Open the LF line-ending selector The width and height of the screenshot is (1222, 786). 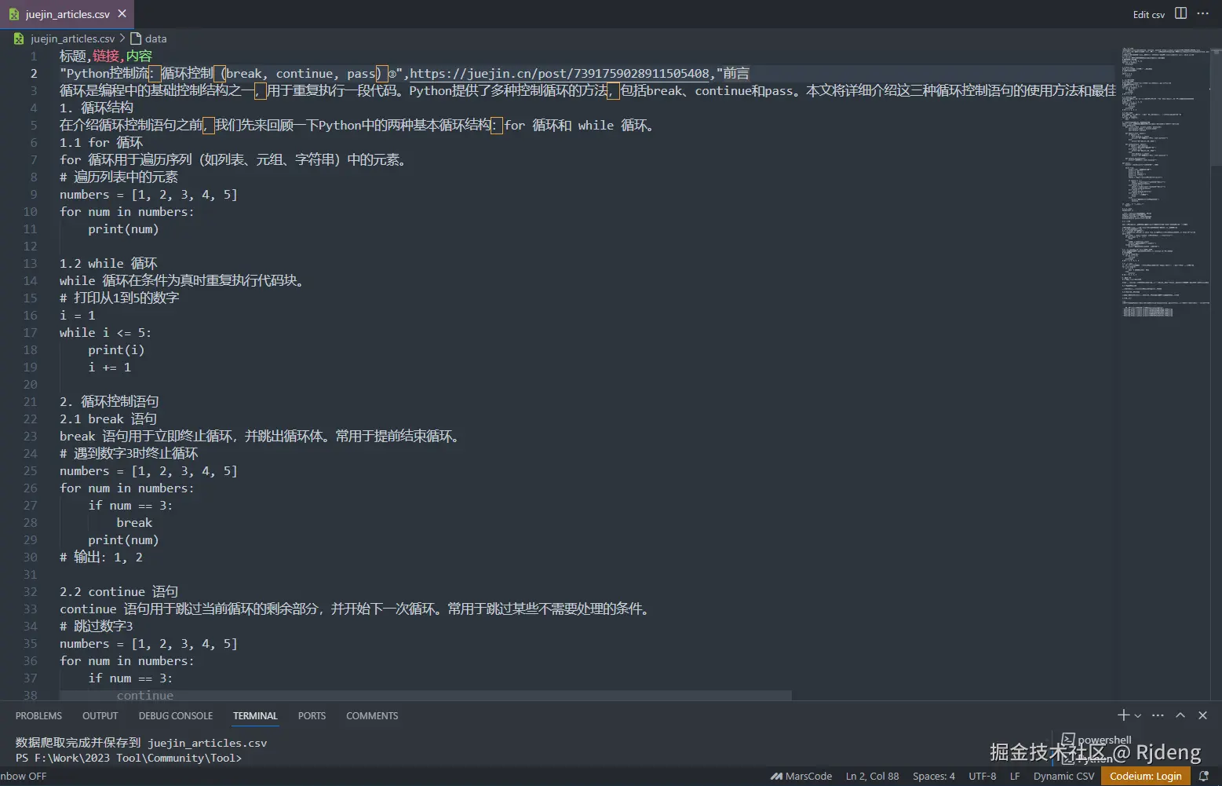1015,776
